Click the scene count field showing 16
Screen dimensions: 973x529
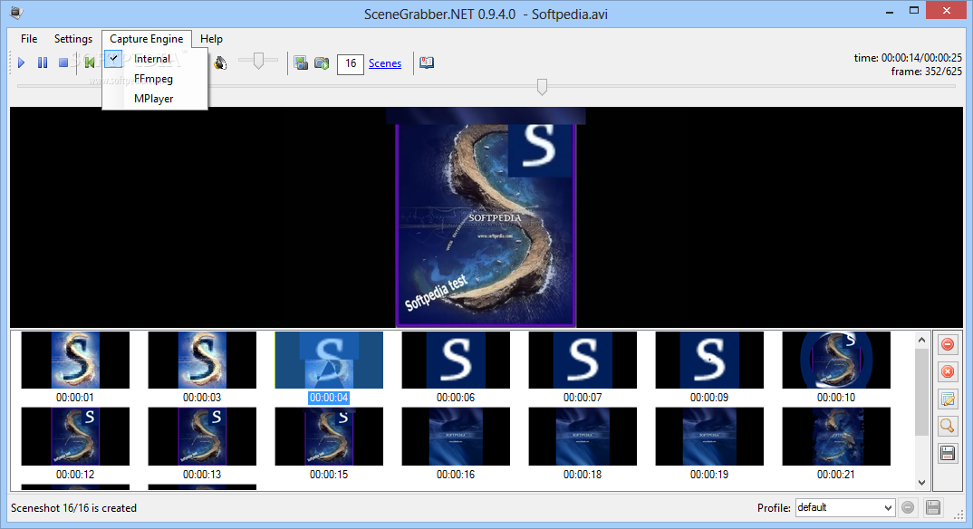351,63
